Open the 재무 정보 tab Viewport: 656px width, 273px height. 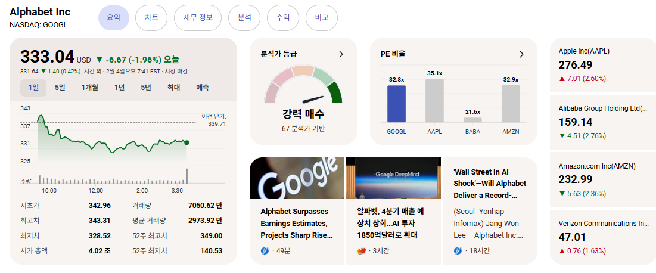tap(198, 18)
